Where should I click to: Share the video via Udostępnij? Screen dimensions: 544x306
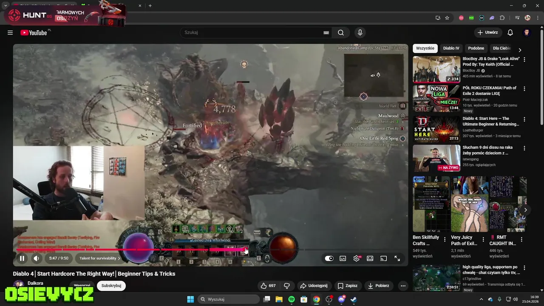click(314, 286)
